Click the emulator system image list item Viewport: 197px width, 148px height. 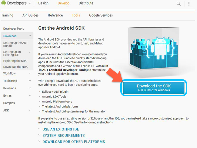(74, 111)
